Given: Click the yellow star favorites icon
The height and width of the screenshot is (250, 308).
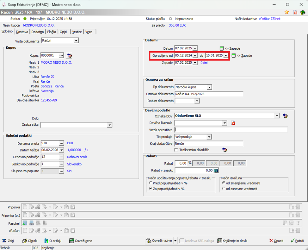Looking at the screenshot, I should pyautogui.click(x=287, y=12).
